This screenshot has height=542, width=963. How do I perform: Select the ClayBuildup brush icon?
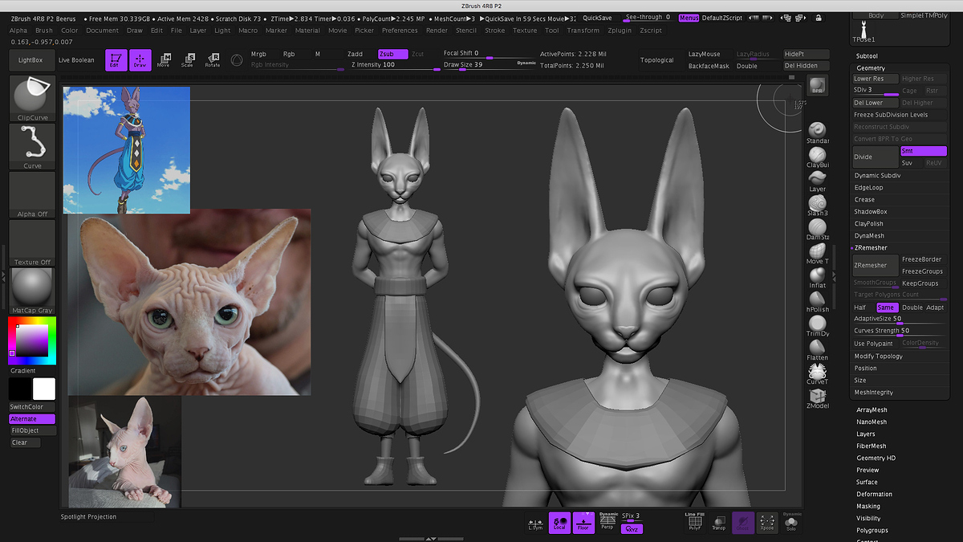point(817,157)
